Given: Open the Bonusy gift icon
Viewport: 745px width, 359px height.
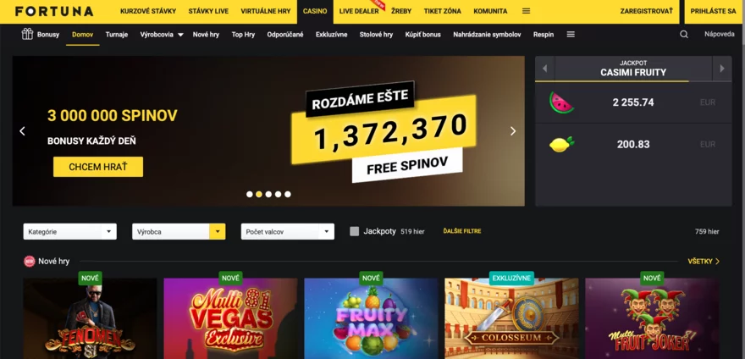Looking at the screenshot, I should click(27, 34).
